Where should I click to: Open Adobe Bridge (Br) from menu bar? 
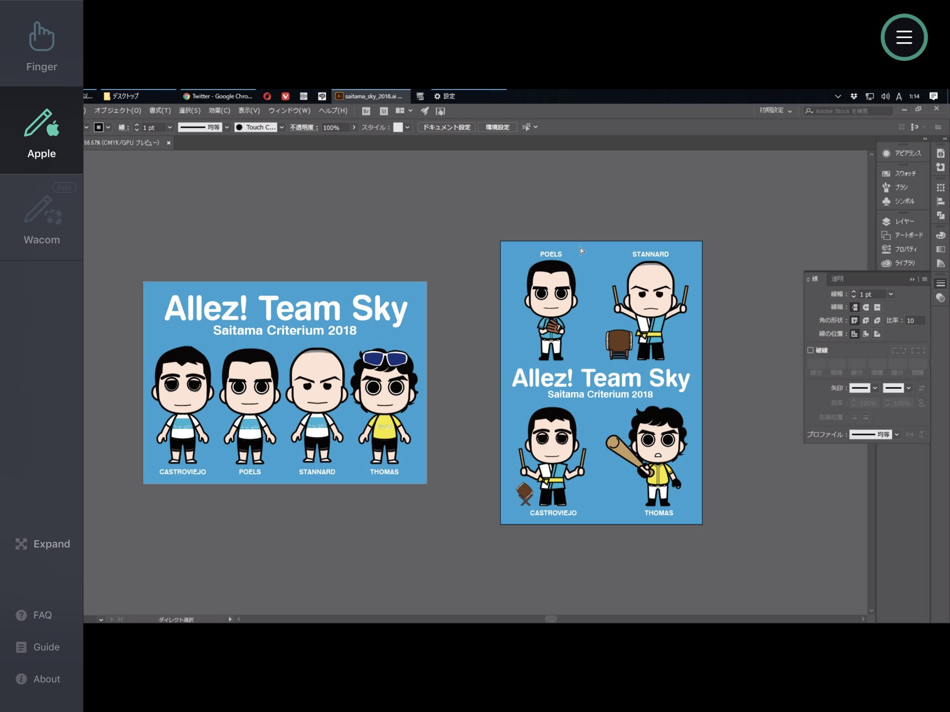pos(366,111)
